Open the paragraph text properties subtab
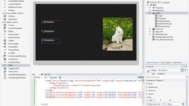Screen dimensions: 189x106 click(x=160, y=100)
